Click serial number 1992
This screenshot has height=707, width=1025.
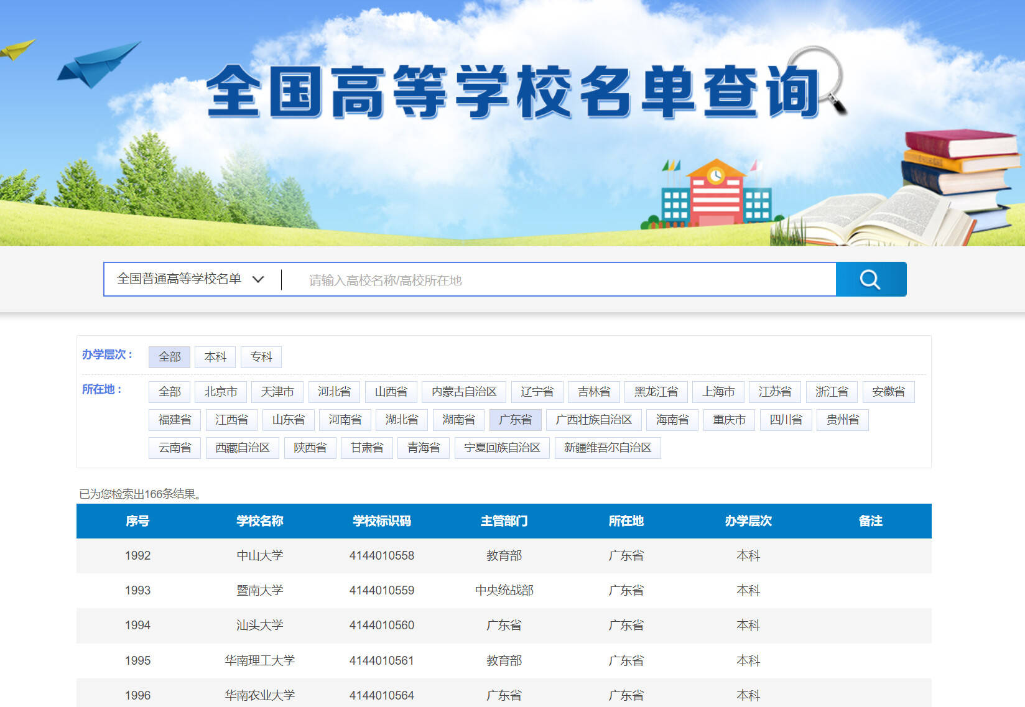(x=137, y=555)
